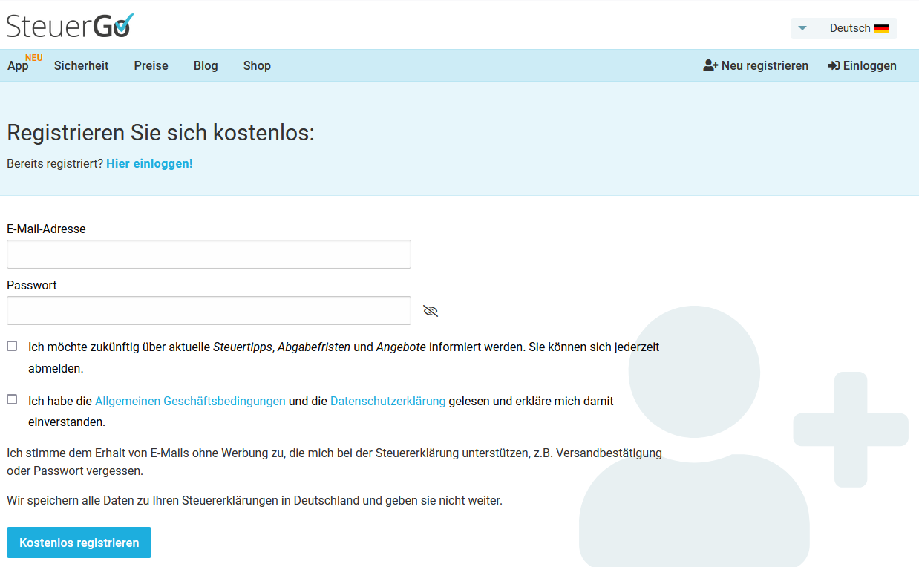
Task: Click the sign-in arrow icon beside Einloggen
Action: [834, 65]
